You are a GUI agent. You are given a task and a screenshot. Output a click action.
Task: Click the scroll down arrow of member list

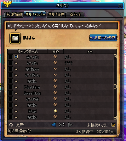click(x=115, y=118)
